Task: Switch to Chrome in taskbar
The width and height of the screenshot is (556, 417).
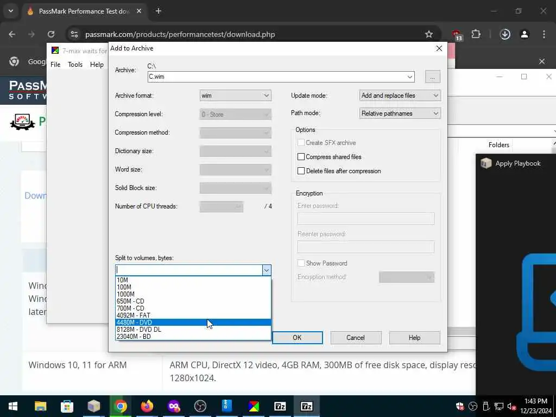Action: point(121,406)
